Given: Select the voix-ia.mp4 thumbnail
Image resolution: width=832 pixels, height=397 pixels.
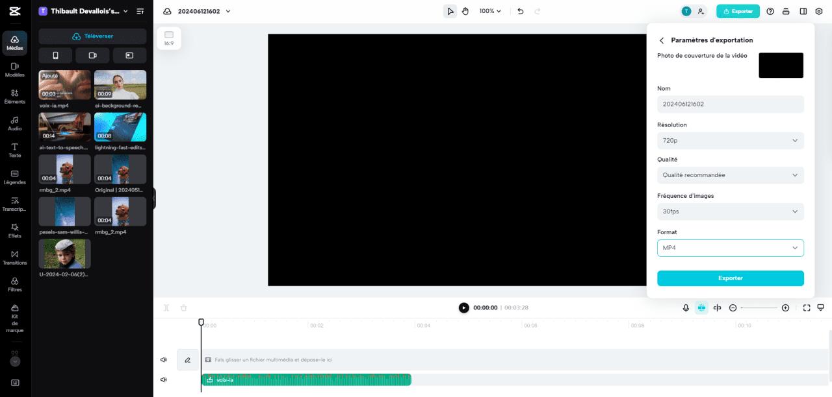Looking at the screenshot, I should [x=64, y=84].
